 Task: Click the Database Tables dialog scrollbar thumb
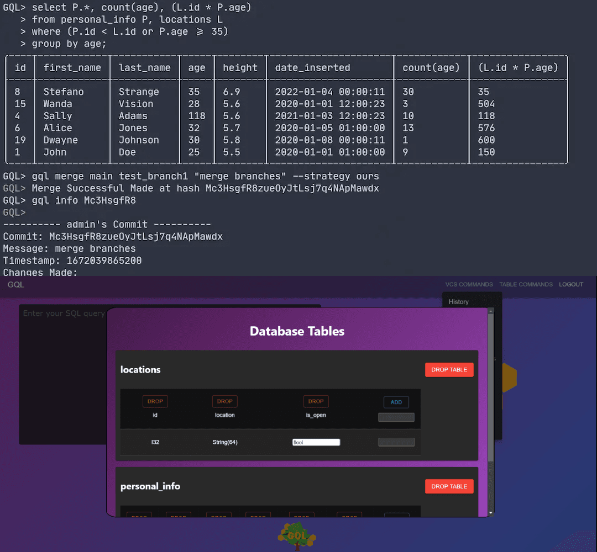pos(490,386)
